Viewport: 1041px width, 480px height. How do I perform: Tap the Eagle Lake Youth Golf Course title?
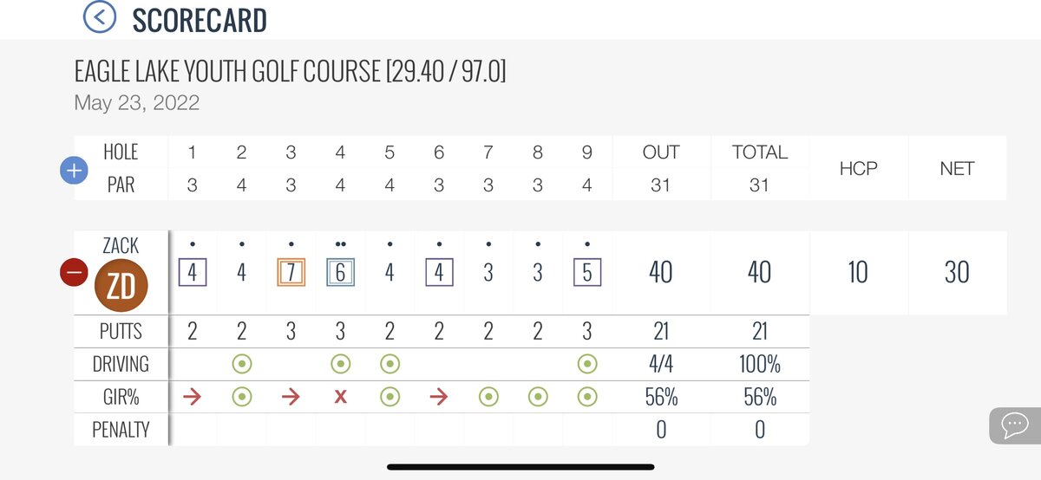tap(291, 73)
